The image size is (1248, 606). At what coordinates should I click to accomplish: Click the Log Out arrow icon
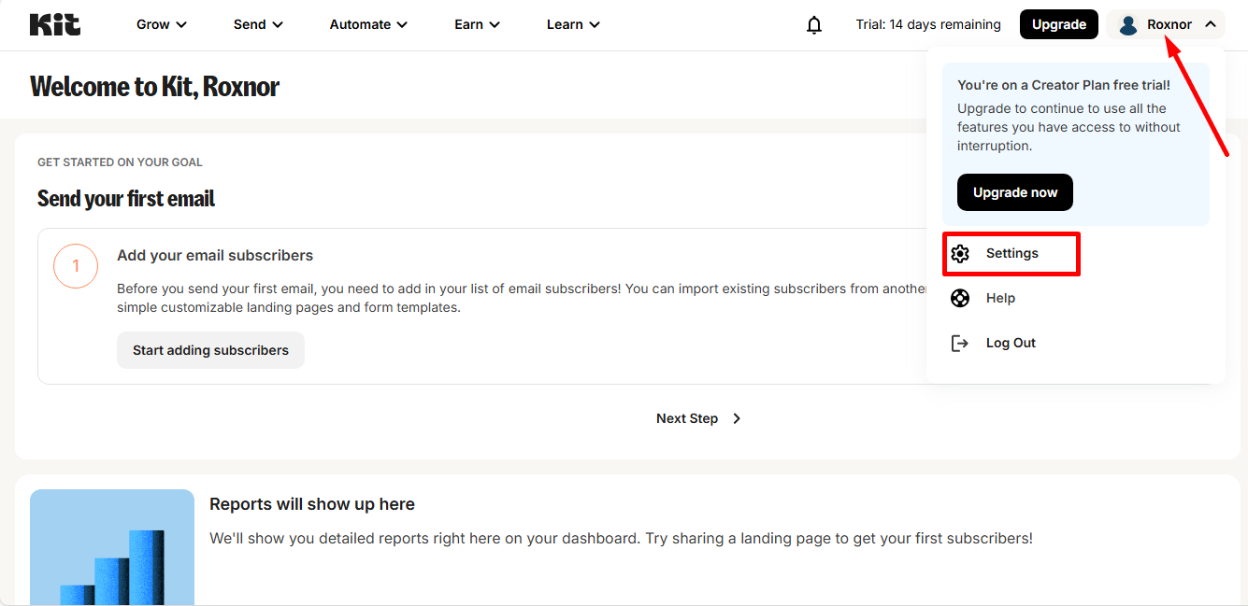tap(960, 343)
